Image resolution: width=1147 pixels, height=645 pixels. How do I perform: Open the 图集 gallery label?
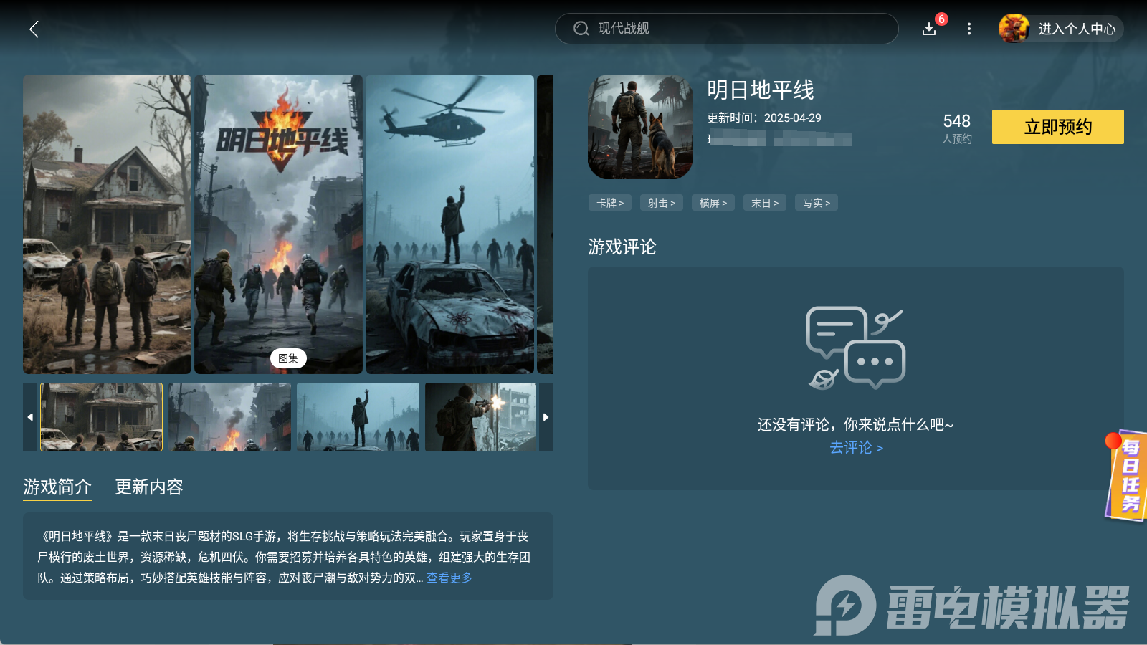pyautogui.click(x=288, y=358)
